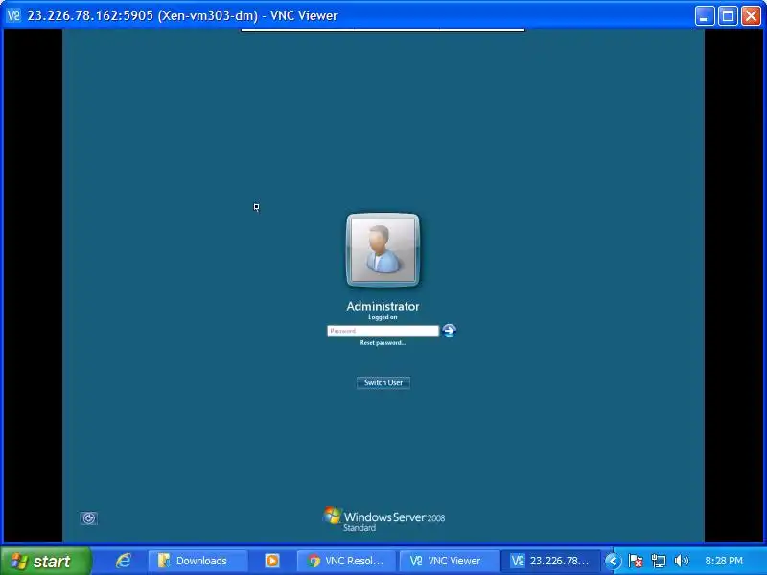767x575 pixels.
Task: Click the volume speaker tray icon
Action: 681,561
